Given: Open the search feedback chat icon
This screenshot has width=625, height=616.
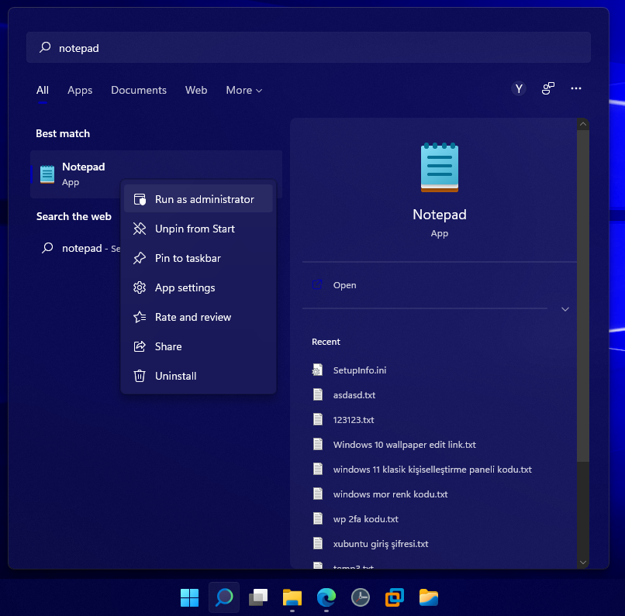Looking at the screenshot, I should pos(548,88).
